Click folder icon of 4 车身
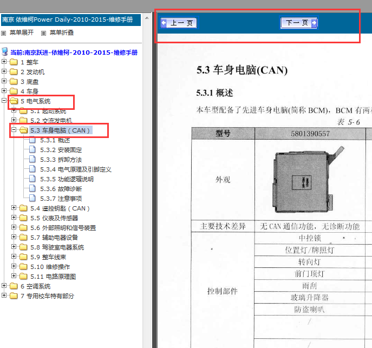The height and width of the screenshot is (348, 372). tap(14, 91)
